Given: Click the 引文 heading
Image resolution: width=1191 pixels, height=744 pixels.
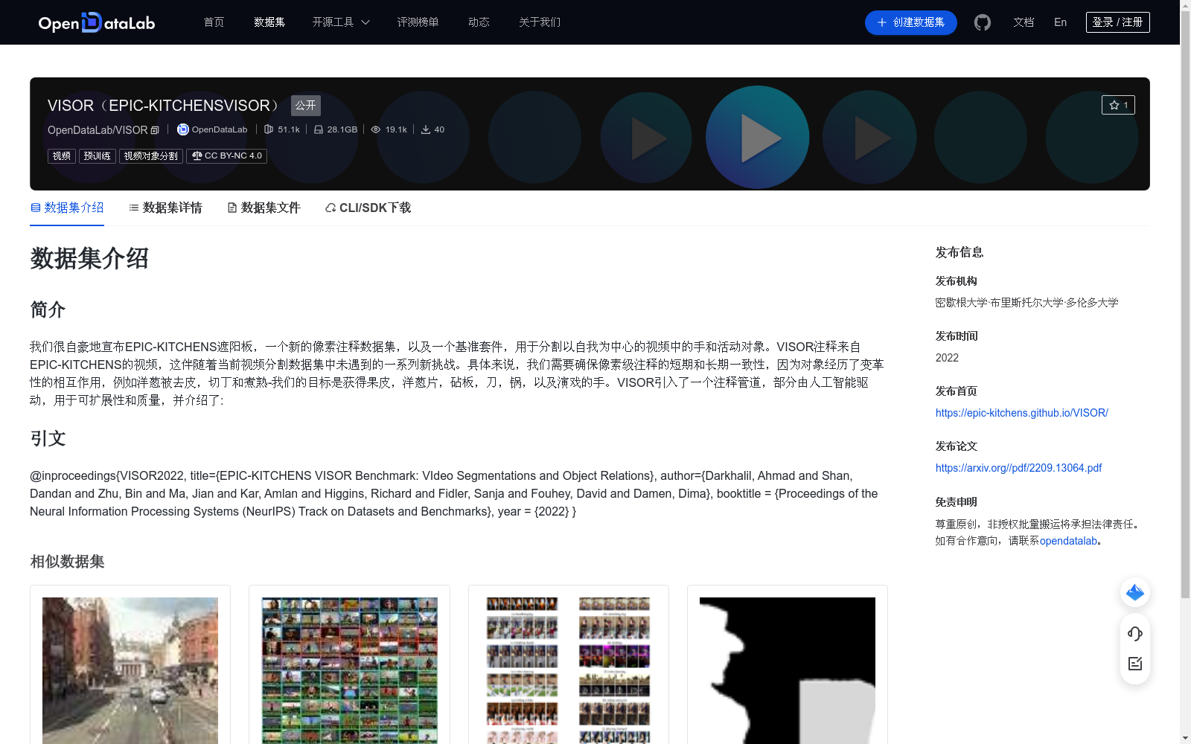Looking at the screenshot, I should 48,438.
